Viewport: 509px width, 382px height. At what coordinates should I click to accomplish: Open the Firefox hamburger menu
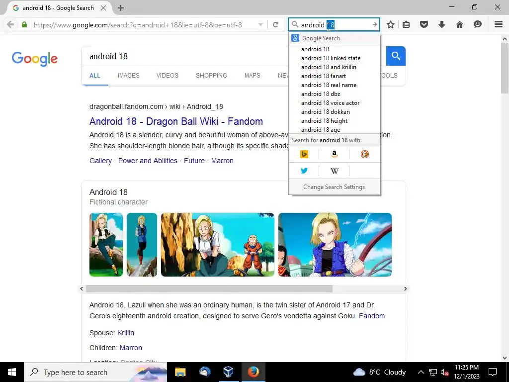pyautogui.click(x=499, y=24)
